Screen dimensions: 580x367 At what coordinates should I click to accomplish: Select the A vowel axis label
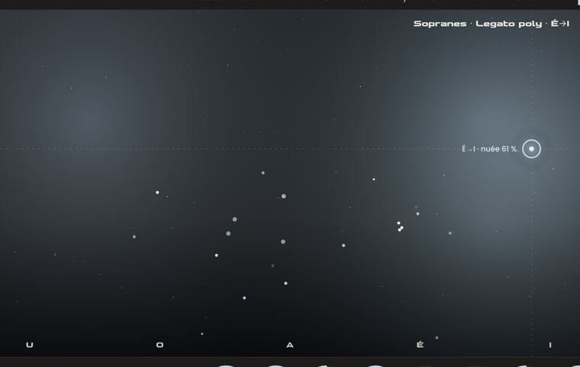290,345
